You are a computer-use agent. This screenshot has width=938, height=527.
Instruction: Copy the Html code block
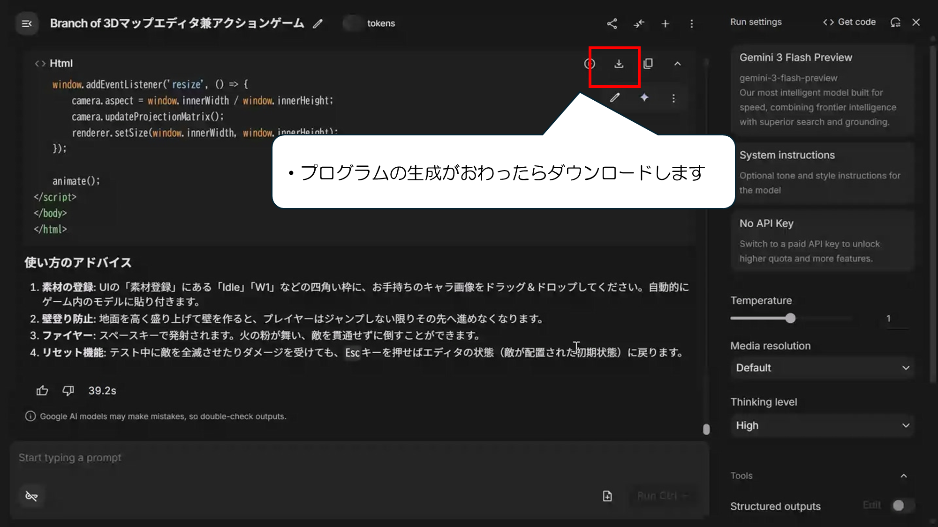[x=648, y=64]
